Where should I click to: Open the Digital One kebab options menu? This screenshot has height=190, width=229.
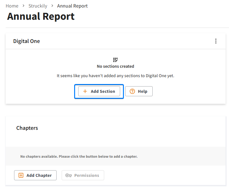[216, 41]
